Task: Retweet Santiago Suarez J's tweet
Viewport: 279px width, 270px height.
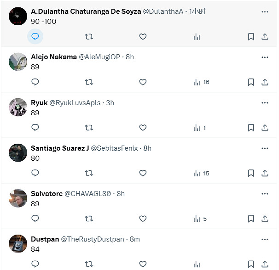Action: point(89,173)
